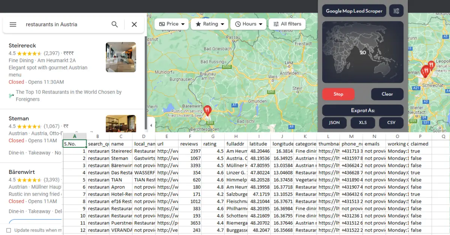Select the S.No. header cell
Screen dimensions: 450x235
point(74,144)
